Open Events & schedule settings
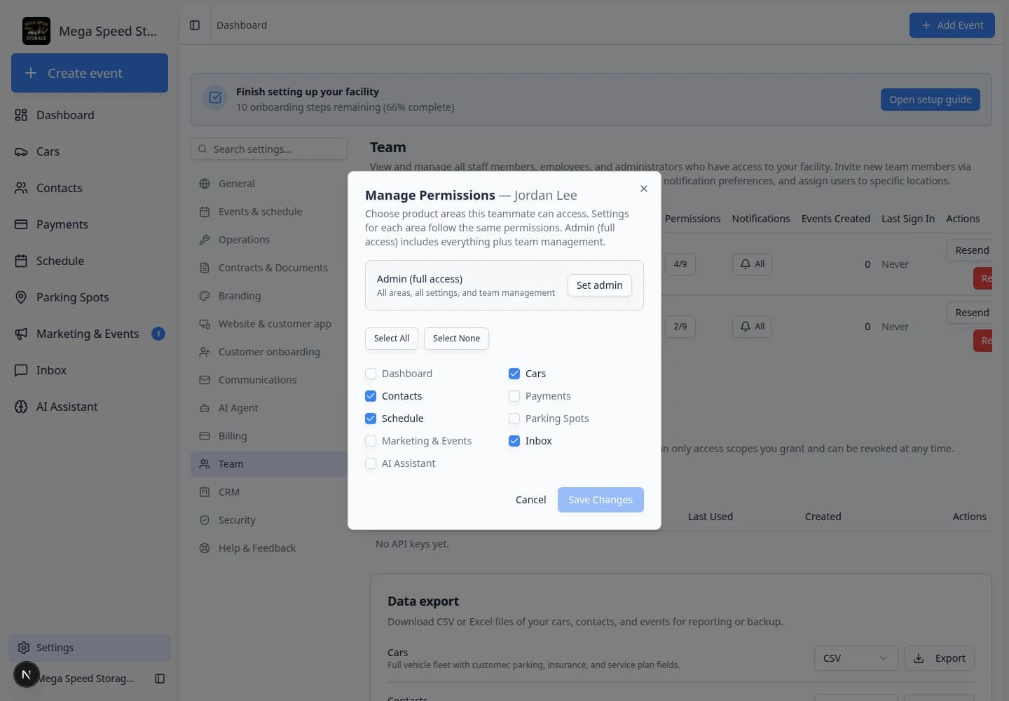The width and height of the screenshot is (1009, 701). click(x=269, y=212)
